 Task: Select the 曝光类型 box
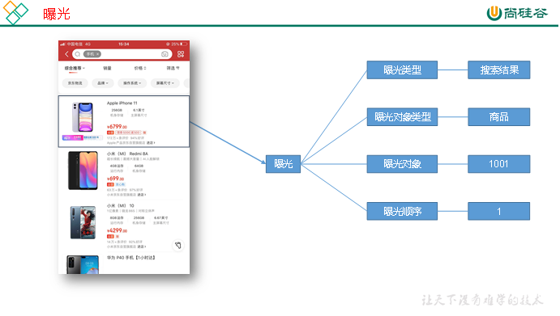pyautogui.click(x=402, y=70)
